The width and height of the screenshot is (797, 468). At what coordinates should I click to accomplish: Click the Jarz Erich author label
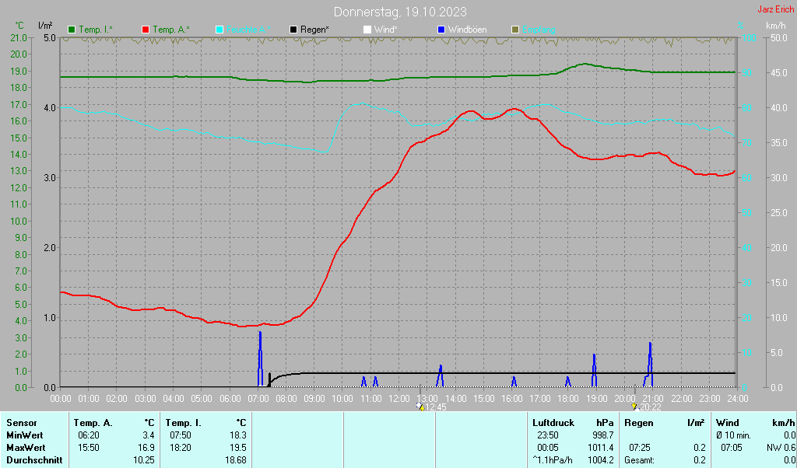[775, 10]
